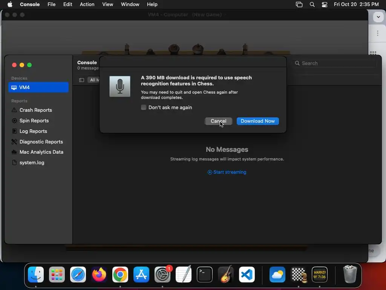Open Control Center in menu bar
Screen dimensions: 386x290
pyautogui.click(x=325, y=5)
